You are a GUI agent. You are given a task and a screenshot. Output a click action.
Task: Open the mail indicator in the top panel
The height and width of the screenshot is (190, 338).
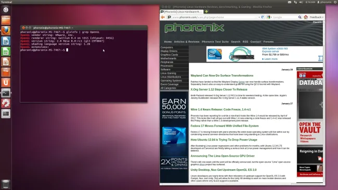(x=290, y=2)
